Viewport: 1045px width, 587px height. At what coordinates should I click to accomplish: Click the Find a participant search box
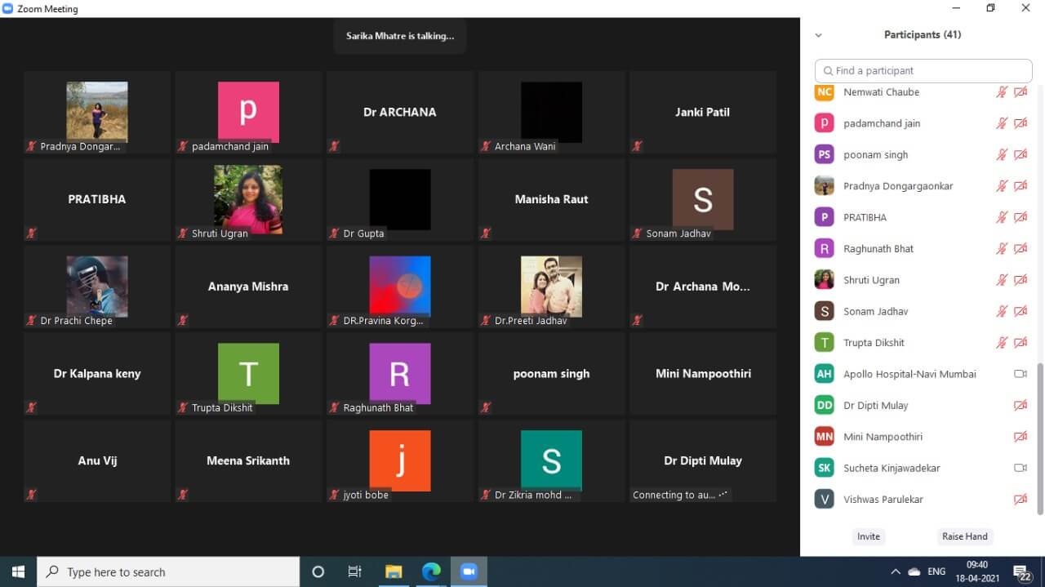pyautogui.click(x=923, y=71)
